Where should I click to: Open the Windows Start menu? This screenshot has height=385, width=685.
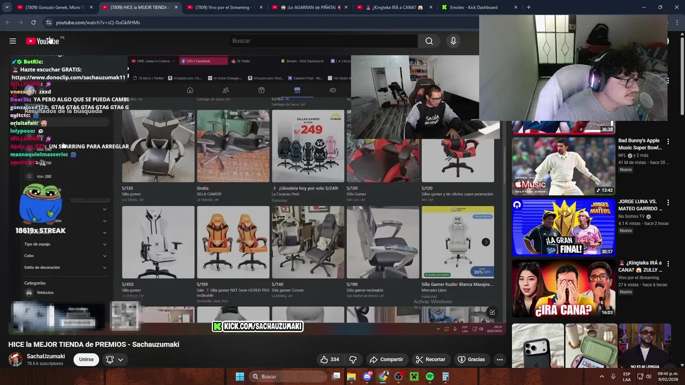240,376
